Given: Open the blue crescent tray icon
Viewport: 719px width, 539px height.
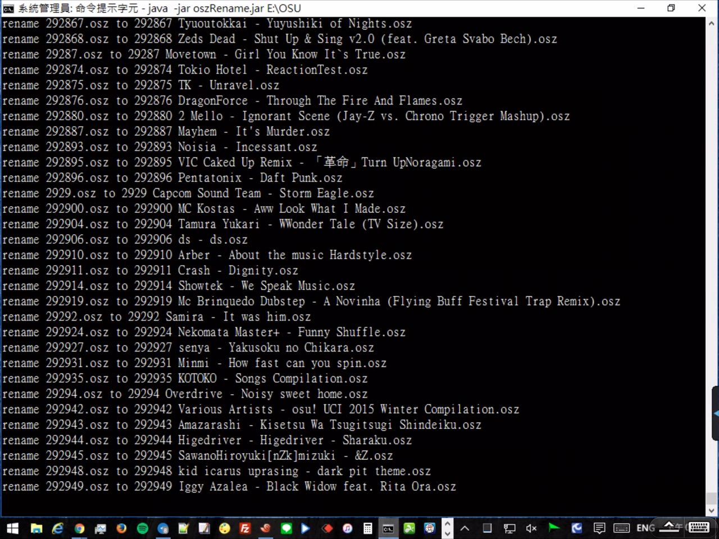Looking at the screenshot, I should (x=576, y=528).
